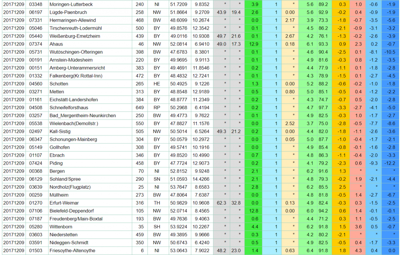Select the green 12.8 value for Bielefeld-Deppendorf
This screenshot has height=255, width=401.
[x=254, y=210]
